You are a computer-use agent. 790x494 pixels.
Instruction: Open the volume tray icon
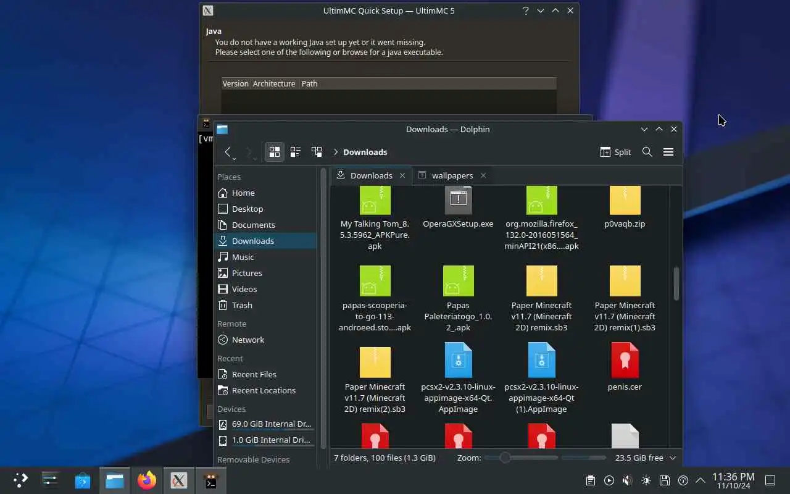click(628, 480)
